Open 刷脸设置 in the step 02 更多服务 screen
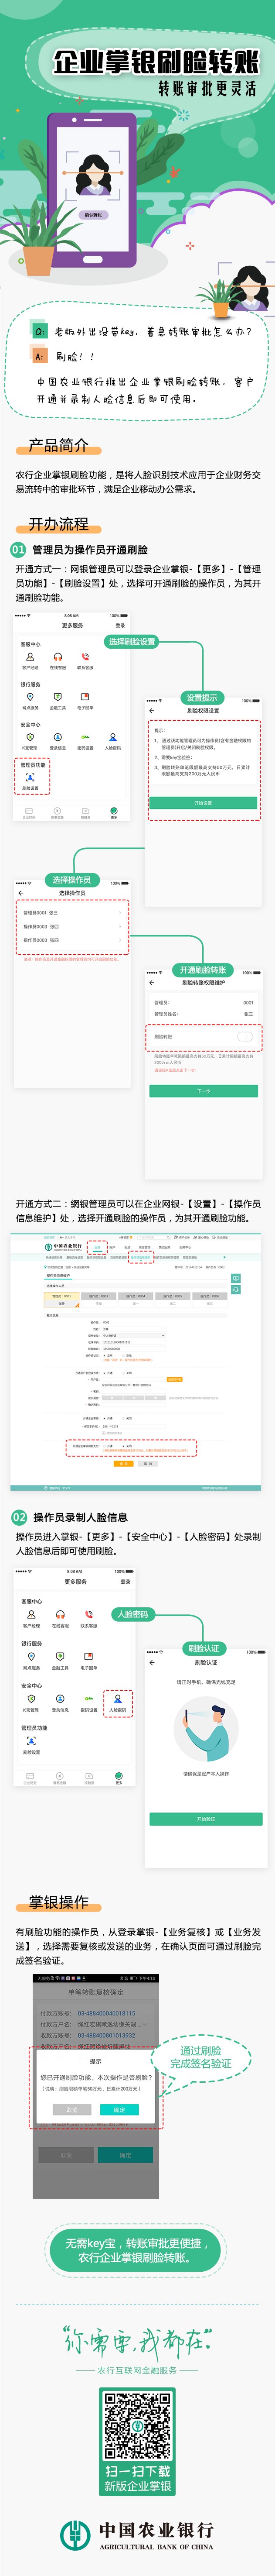Viewport: 275px width, 2576px height. (x=32, y=1745)
